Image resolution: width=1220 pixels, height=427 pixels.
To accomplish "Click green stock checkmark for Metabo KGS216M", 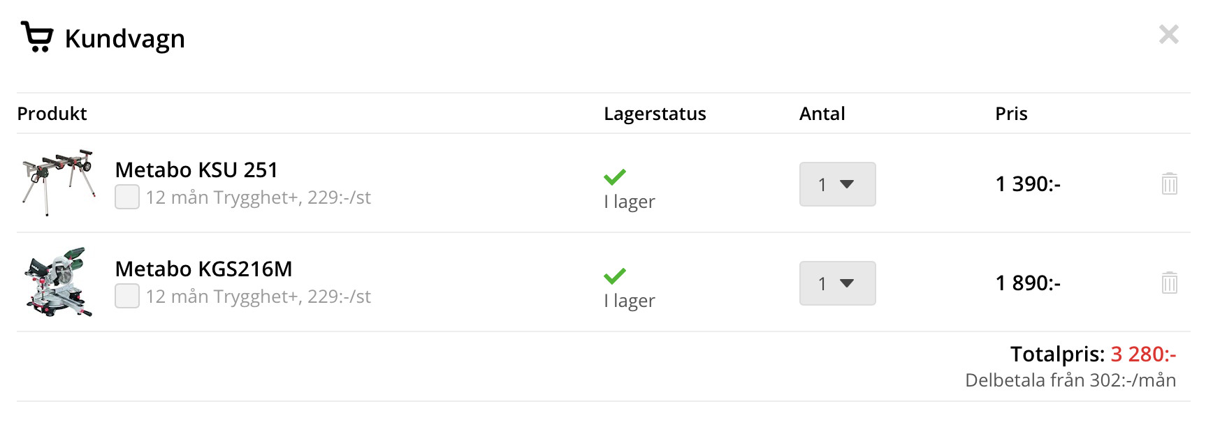I will click(615, 276).
